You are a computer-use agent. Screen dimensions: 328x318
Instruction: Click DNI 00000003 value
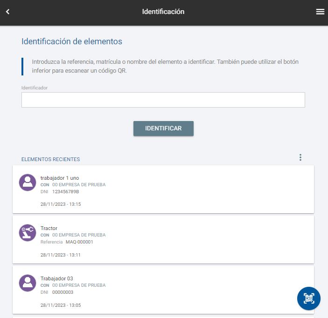(63, 292)
